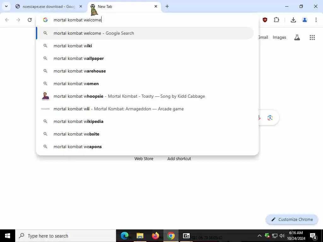Click the whoopsie suggestion thumbnail image
Viewport: 323px width, 242px height.
click(x=45, y=96)
